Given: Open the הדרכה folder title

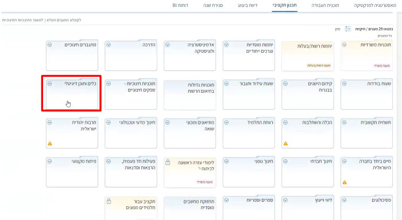Looking at the screenshot, I should pos(149,45).
